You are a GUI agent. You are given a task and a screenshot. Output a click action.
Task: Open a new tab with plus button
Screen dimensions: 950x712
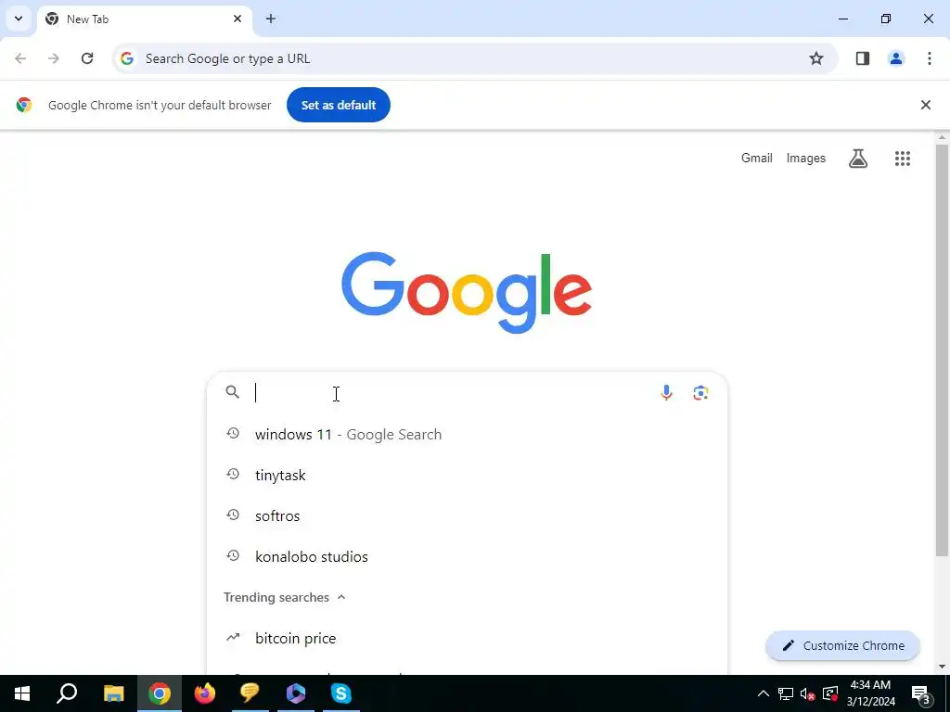click(x=271, y=19)
